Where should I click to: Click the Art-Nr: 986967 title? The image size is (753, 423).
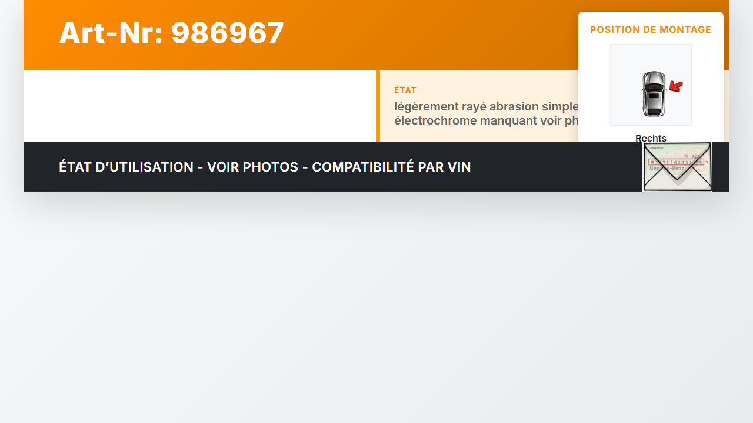pyautogui.click(x=172, y=33)
